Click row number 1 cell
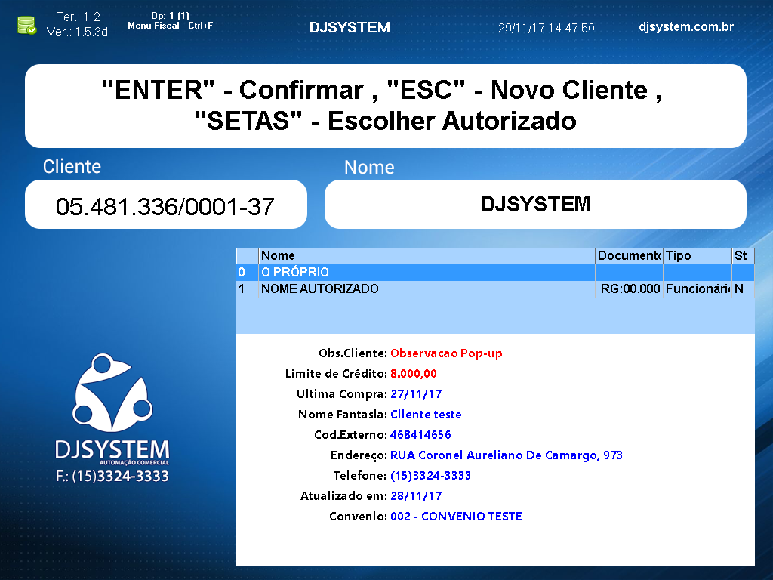This screenshot has height=580, width=773. [248, 288]
